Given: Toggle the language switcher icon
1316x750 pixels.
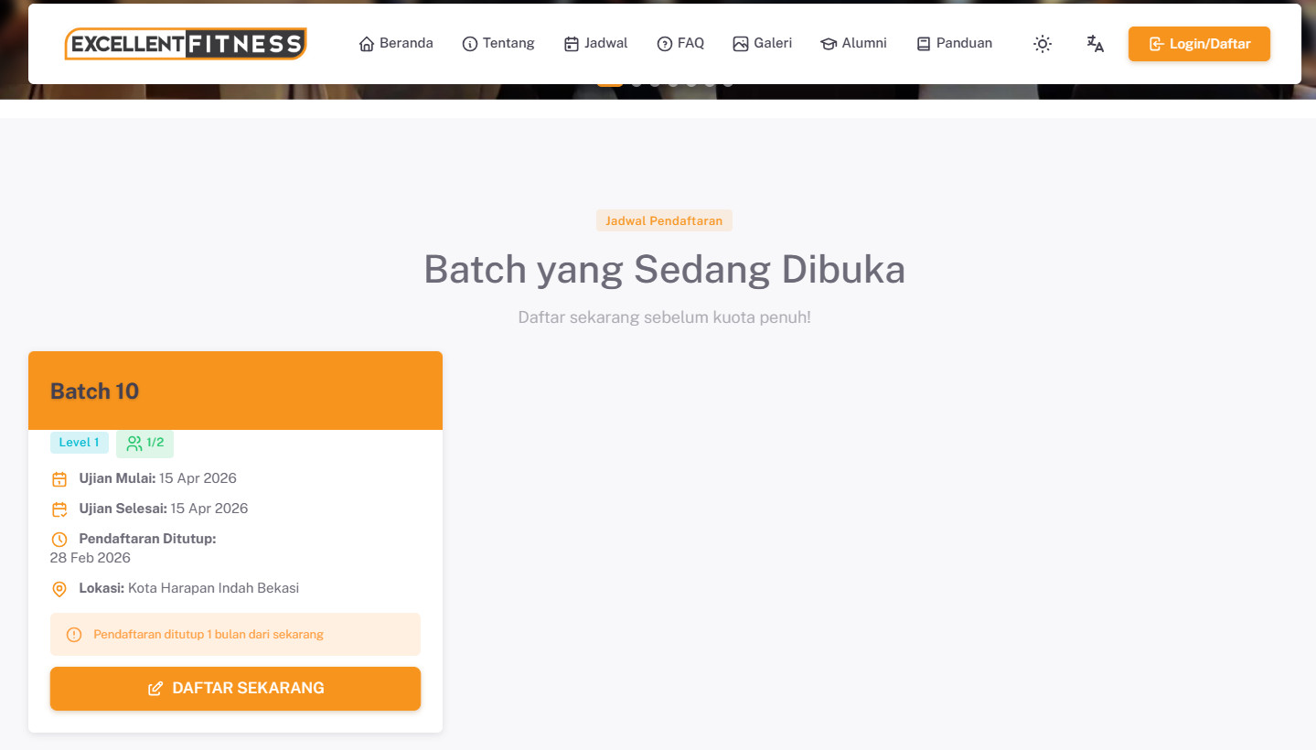Looking at the screenshot, I should pyautogui.click(x=1095, y=43).
